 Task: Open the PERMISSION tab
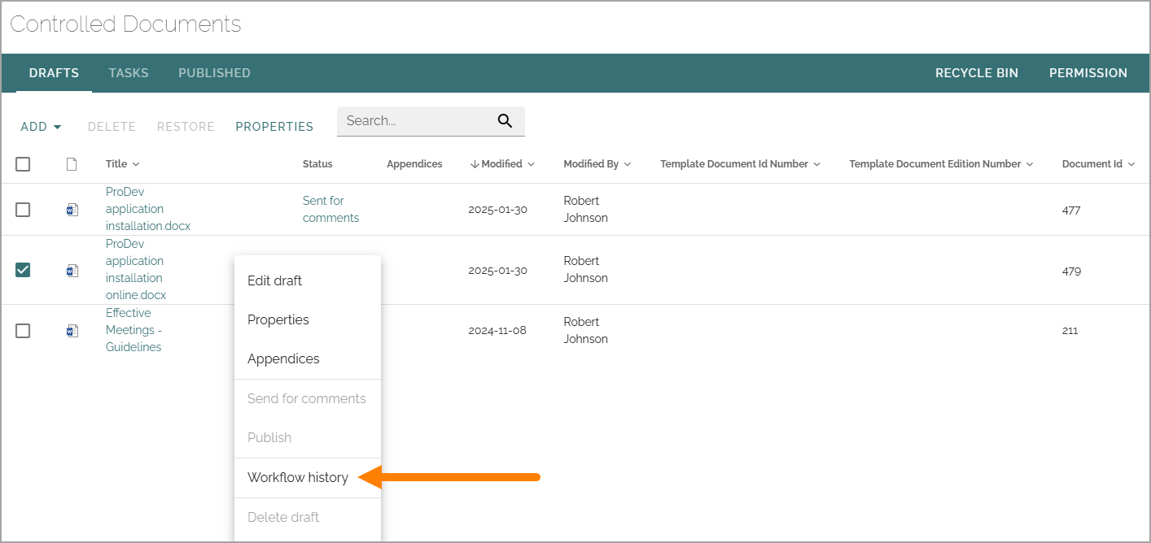click(1088, 73)
